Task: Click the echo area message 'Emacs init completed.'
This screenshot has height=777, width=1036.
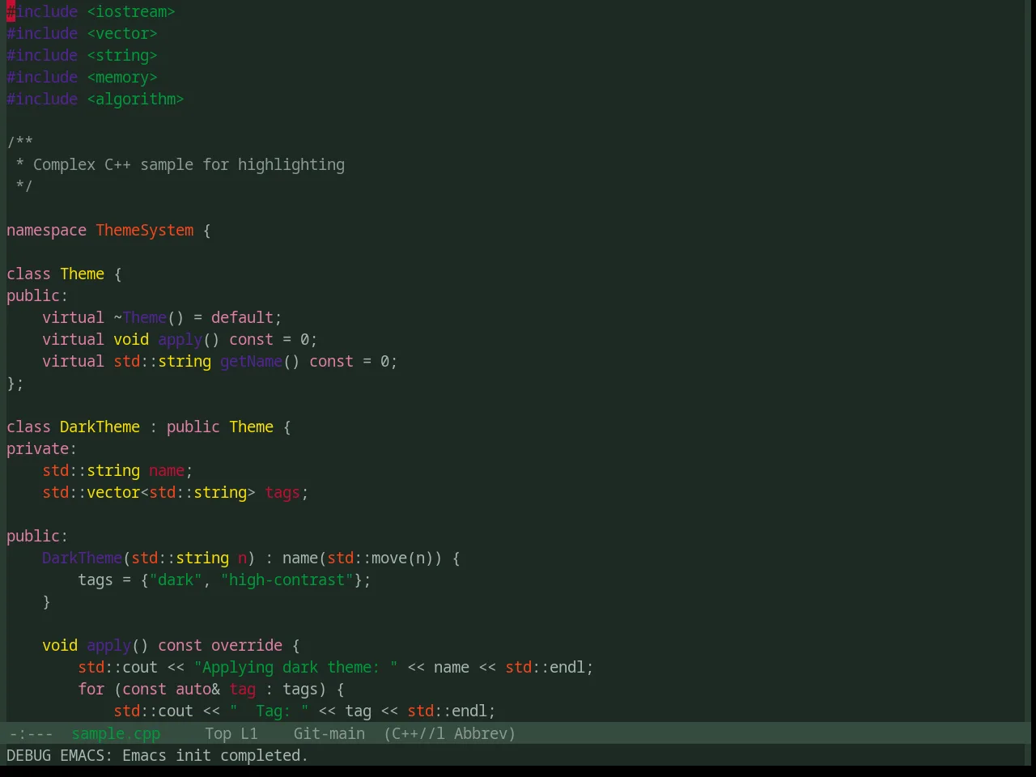Action: [x=215, y=755]
